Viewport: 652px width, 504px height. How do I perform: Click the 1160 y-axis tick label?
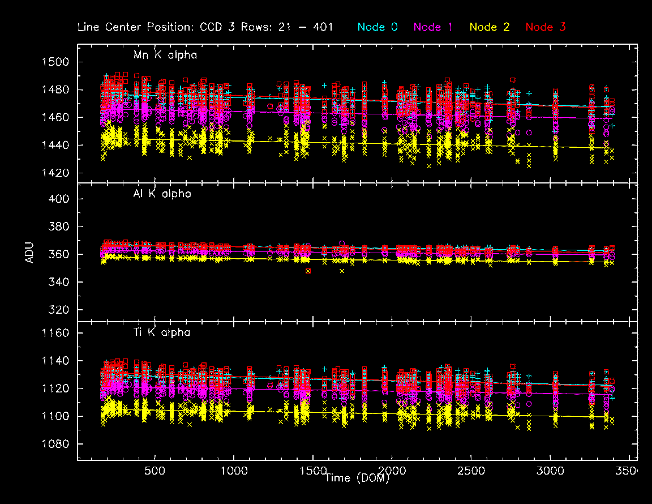click(56, 334)
